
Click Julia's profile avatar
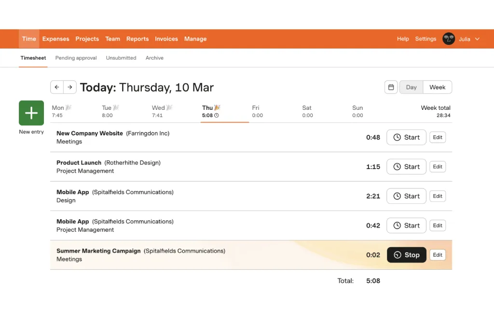click(449, 39)
